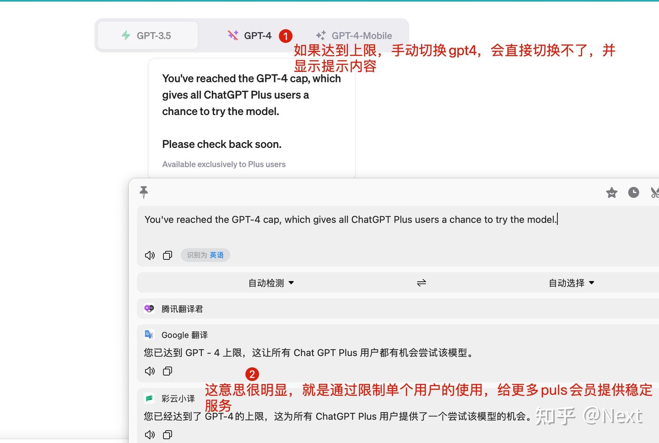Open the 自动检测 source language dropdown
659x443 pixels.
(x=270, y=283)
